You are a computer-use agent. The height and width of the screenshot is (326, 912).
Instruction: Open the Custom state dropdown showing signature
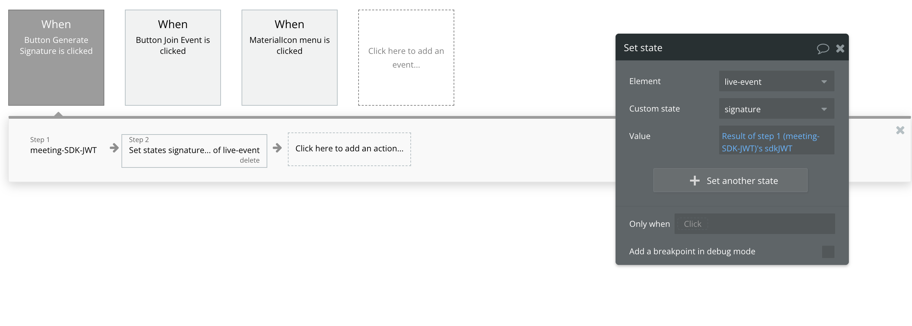tap(776, 109)
